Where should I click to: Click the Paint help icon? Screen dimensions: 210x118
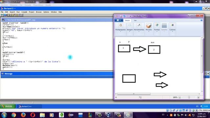tap(201, 20)
